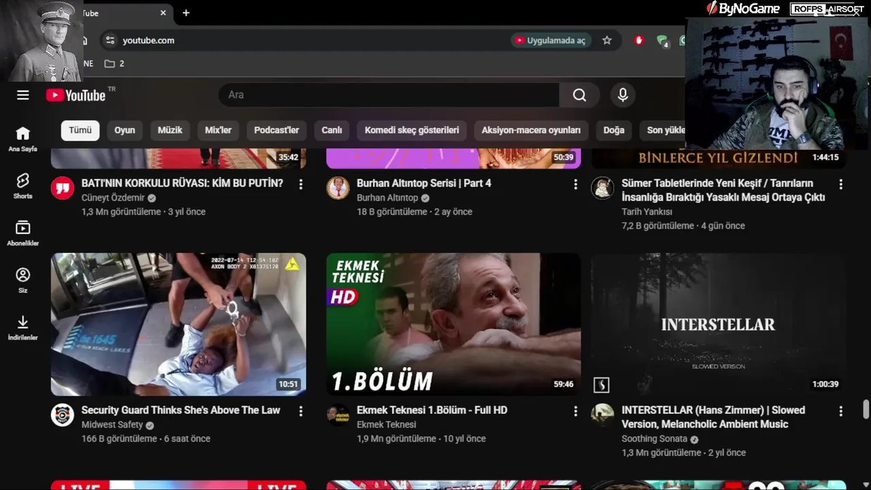Open İndirilenler in sidebar
This screenshot has height=490, width=871.
23,327
